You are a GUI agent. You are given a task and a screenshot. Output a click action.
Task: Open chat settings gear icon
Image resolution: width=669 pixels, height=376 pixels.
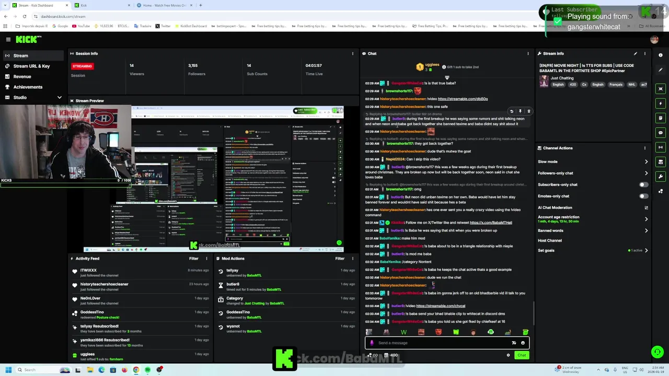point(508,356)
